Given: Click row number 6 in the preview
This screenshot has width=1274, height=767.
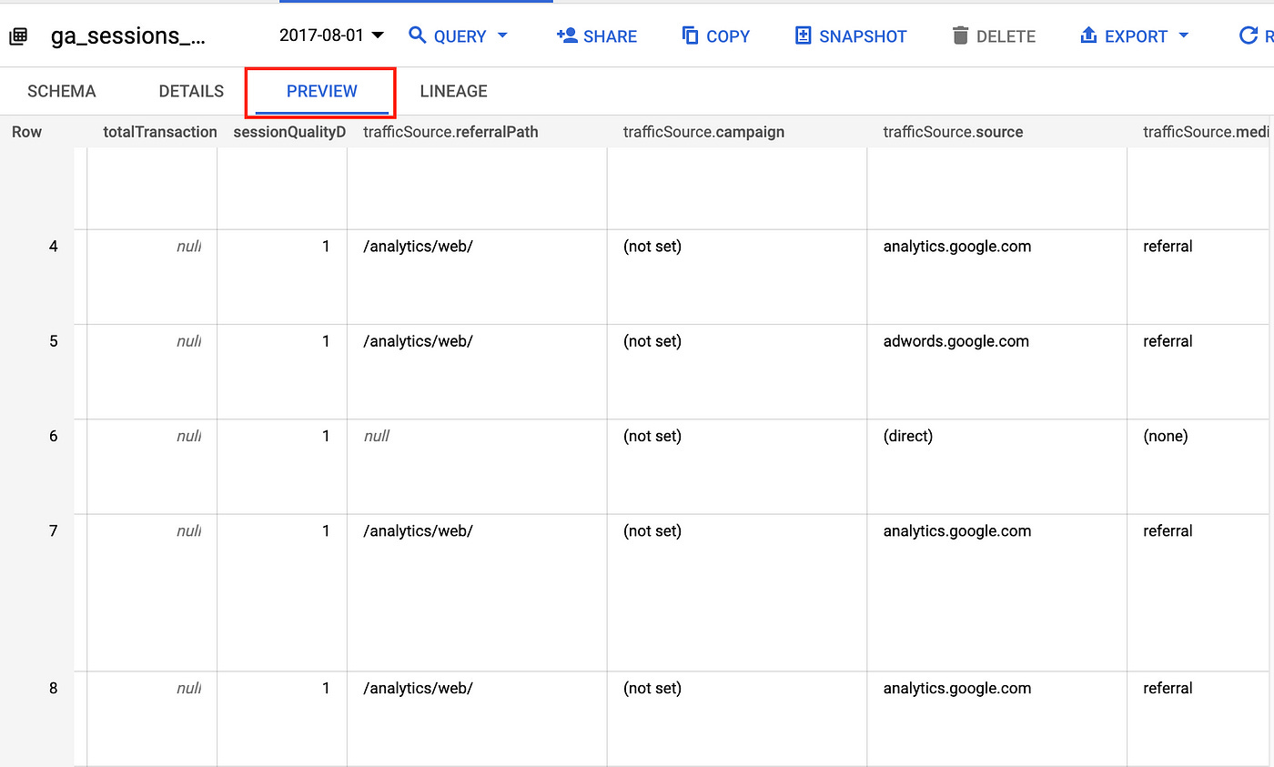Looking at the screenshot, I should click(53, 436).
